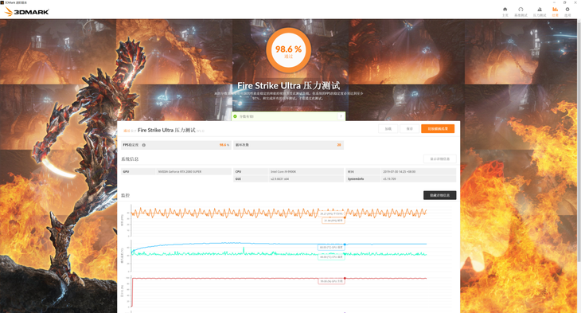The width and height of the screenshot is (581, 313).
Task: Click the 98.6 % score circle
Action: pyautogui.click(x=288, y=50)
